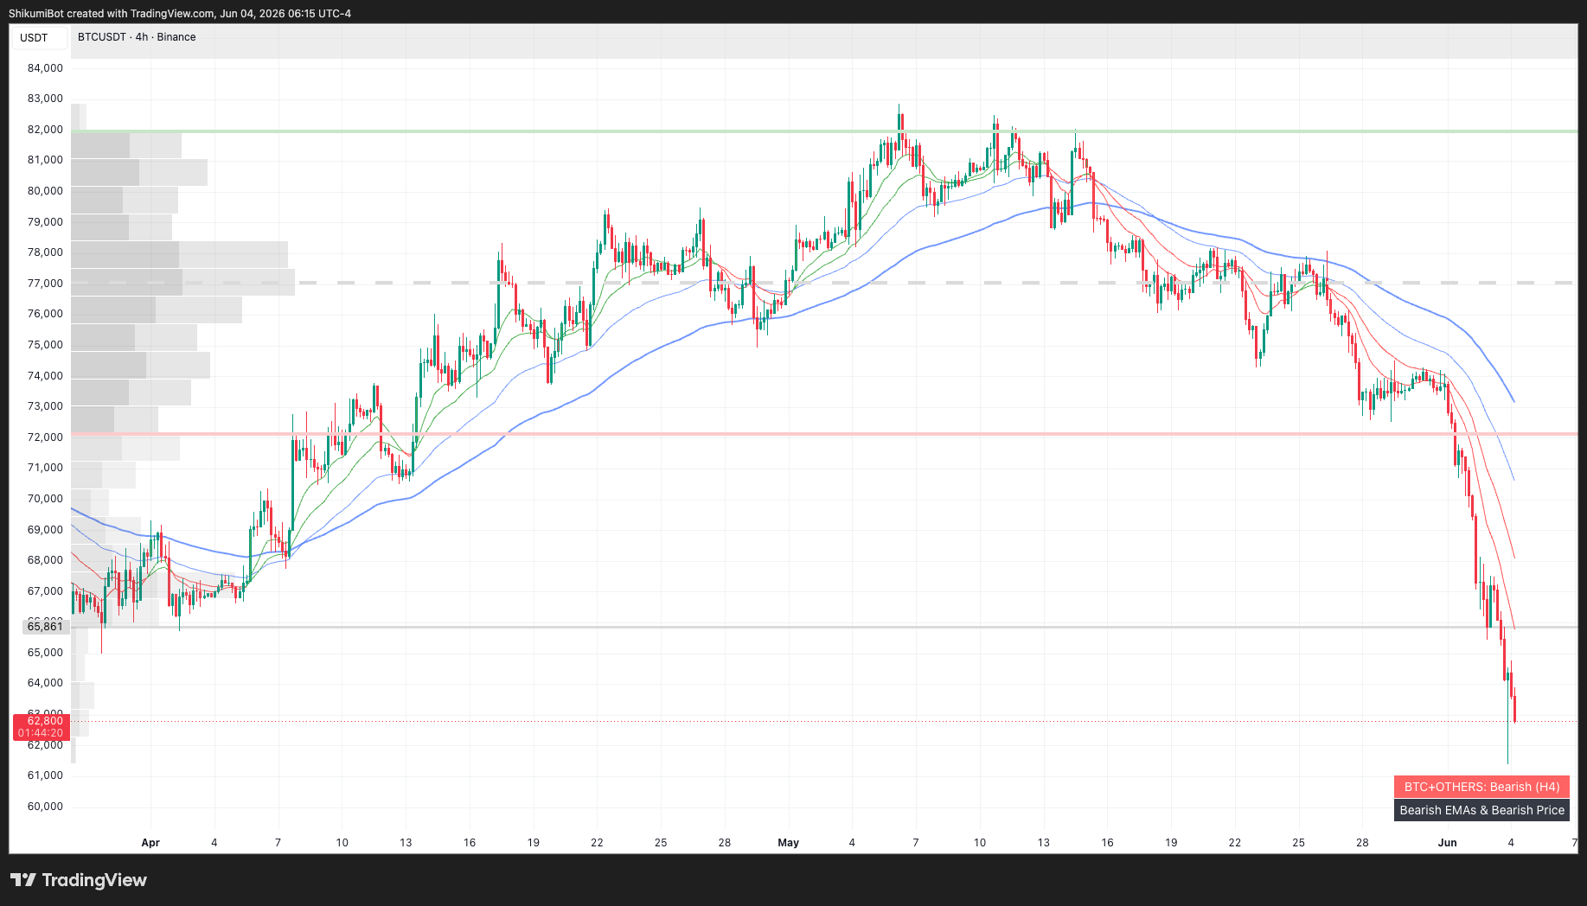This screenshot has height=906, width=1587.
Task: Click the TradingView logo
Action: coord(79,880)
